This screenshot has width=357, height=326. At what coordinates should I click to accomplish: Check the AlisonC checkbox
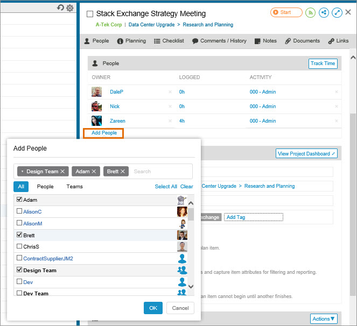pyautogui.click(x=19, y=212)
